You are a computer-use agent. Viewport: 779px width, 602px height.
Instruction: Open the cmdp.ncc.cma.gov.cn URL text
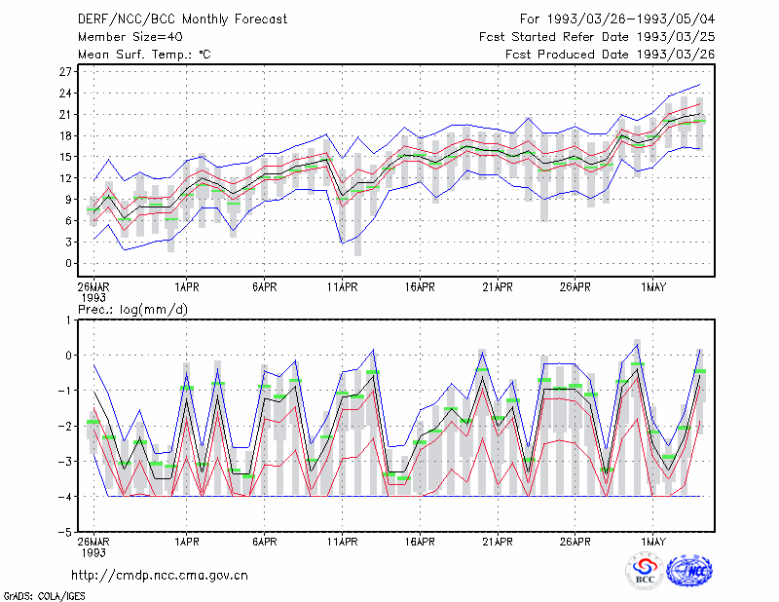(160, 576)
